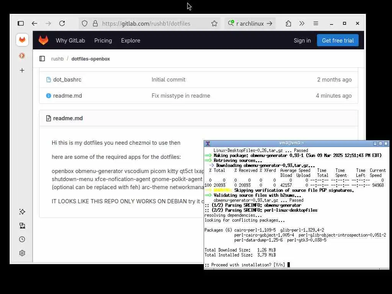The height and width of the screenshot is (294, 392).
Task: Toggle the GitLab project sidebar icon
Action: 42,59
